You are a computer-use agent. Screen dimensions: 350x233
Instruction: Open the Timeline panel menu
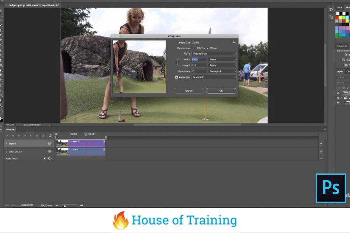(325, 129)
